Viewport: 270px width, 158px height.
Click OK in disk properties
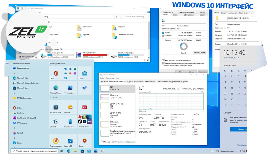click(180, 72)
